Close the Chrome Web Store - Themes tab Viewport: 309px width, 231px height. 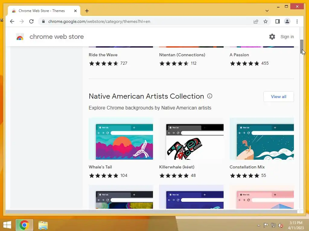click(x=75, y=11)
